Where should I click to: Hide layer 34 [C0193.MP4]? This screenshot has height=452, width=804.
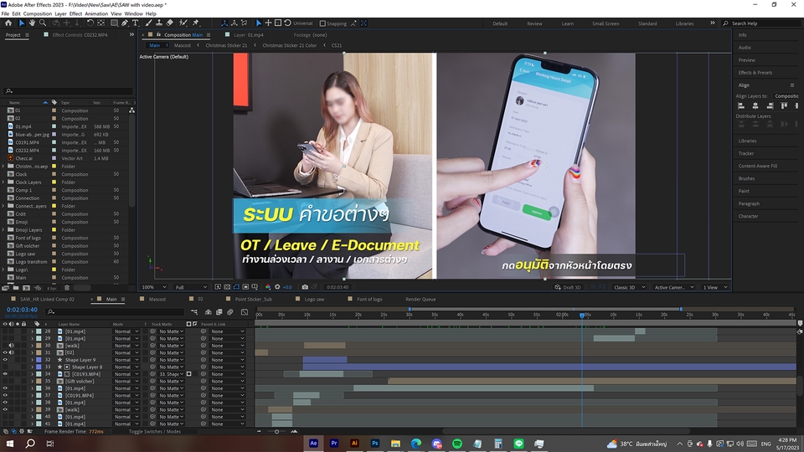coord(5,374)
